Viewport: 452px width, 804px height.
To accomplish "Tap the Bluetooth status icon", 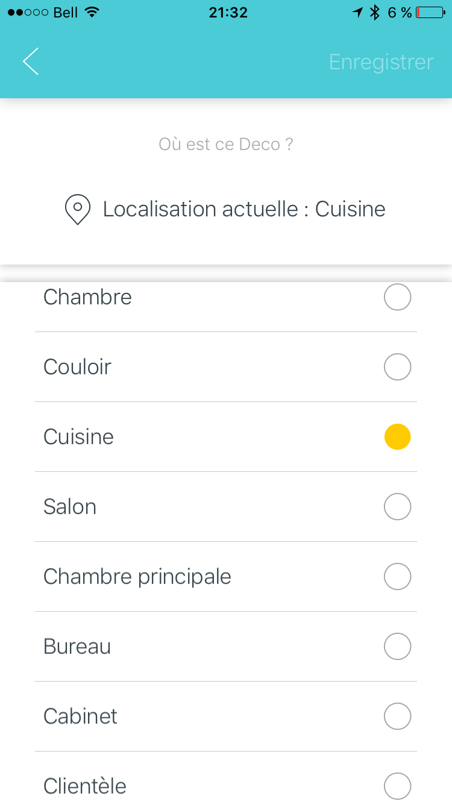I will tap(374, 13).
